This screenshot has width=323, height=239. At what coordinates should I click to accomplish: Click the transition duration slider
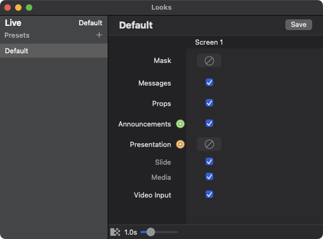159,232
